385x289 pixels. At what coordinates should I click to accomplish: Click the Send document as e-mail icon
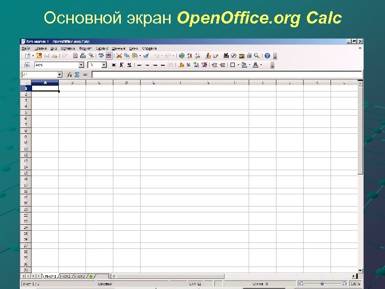[x=55, y=56]
